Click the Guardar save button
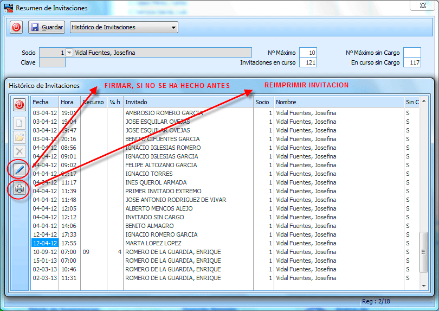This screenshot has width=439, height=311. [x=47, y=27]
